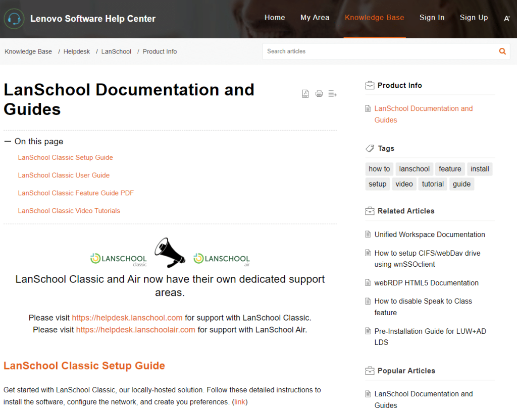Click document icon beside Pre-Installation Guide

368,331
